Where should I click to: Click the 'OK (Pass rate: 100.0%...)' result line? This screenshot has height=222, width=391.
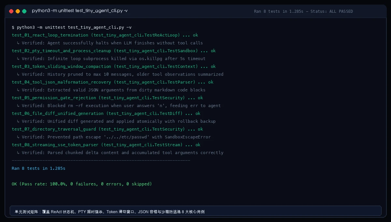[x=82, y=184]
